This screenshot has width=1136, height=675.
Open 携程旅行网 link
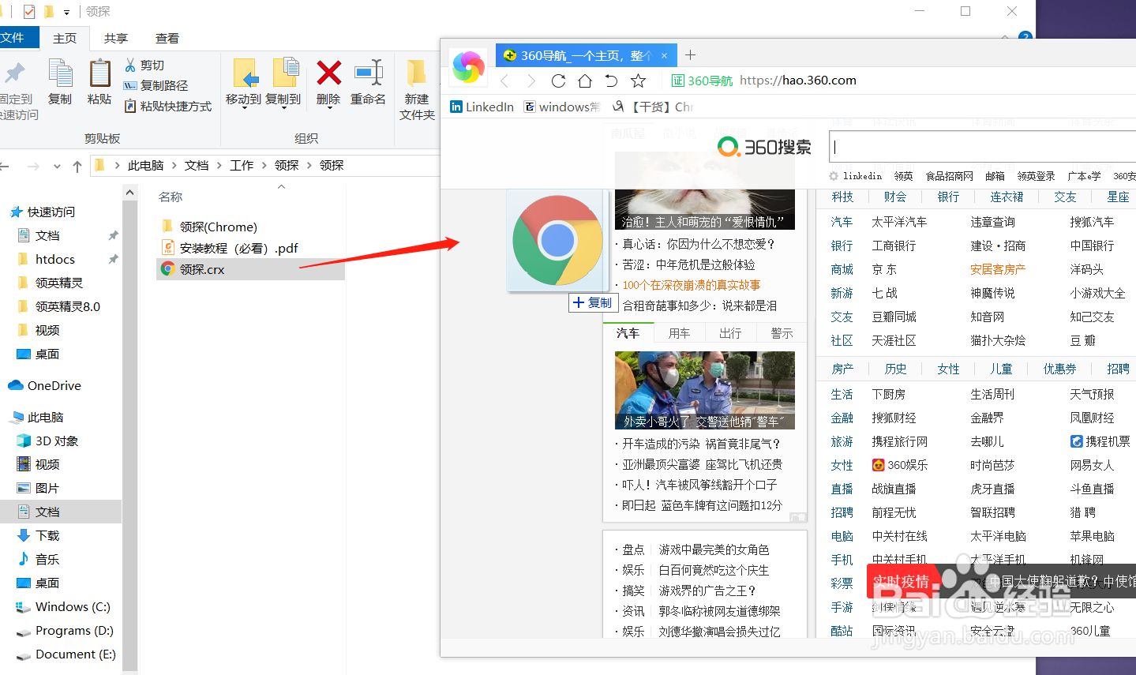[x=899, y=441]
